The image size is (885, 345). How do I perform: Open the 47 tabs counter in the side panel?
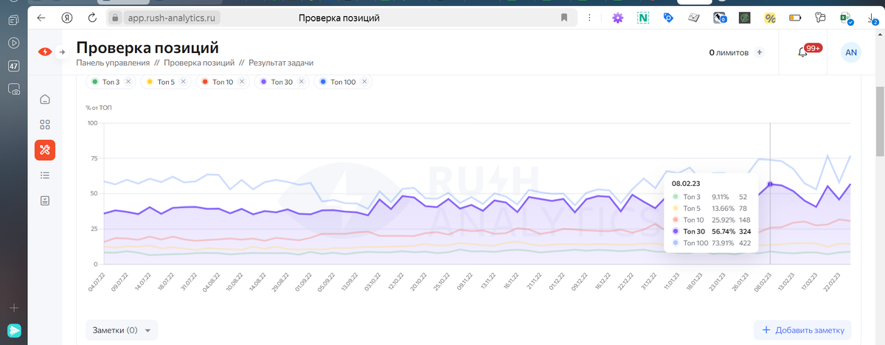(13, 66)
